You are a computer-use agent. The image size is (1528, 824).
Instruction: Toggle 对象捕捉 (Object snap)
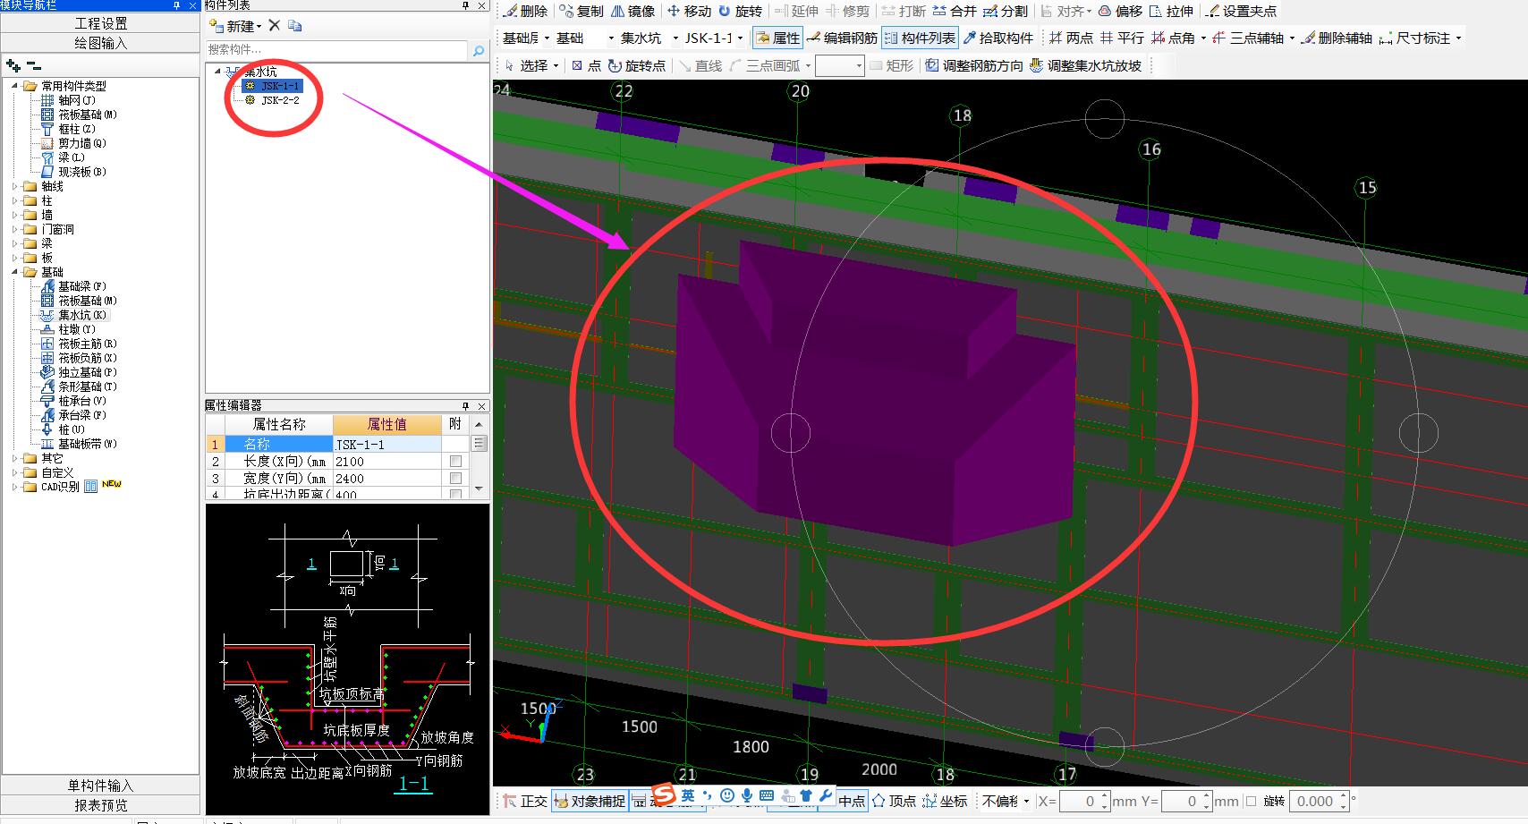[x=590, y=801]
